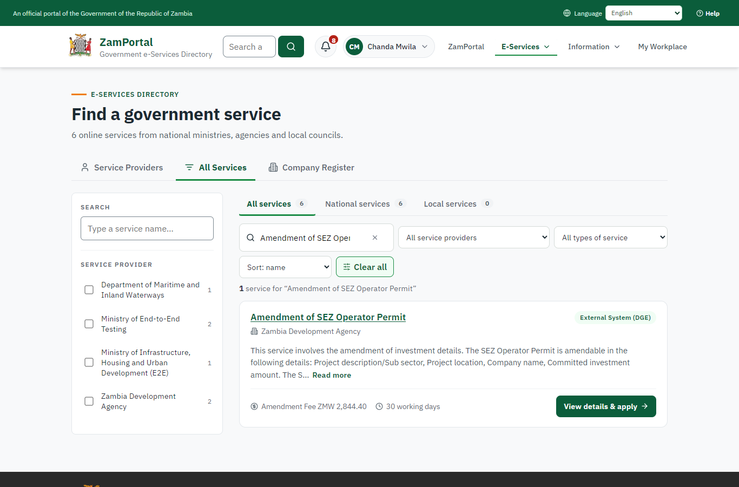The height and width of the screenshot is (487, 739).
Task: Click the ZamPortal coat of arms logo
Action: [x=80, y=46]
